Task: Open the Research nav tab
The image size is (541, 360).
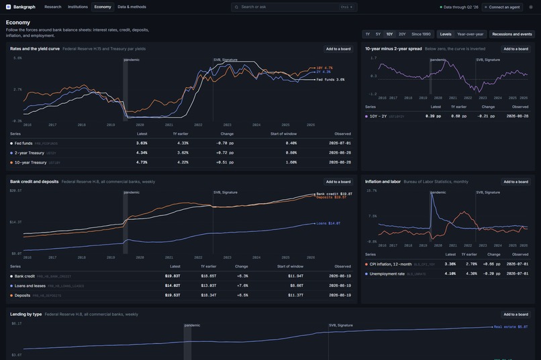Action: tap(53, 7)
